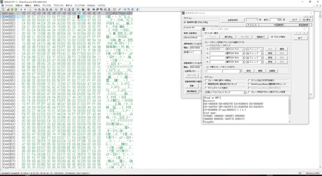Viewport: 322px width, 176px height.
Task: Click the green right-arrow circle toolbar icon
Action: [x=16, y=9]
